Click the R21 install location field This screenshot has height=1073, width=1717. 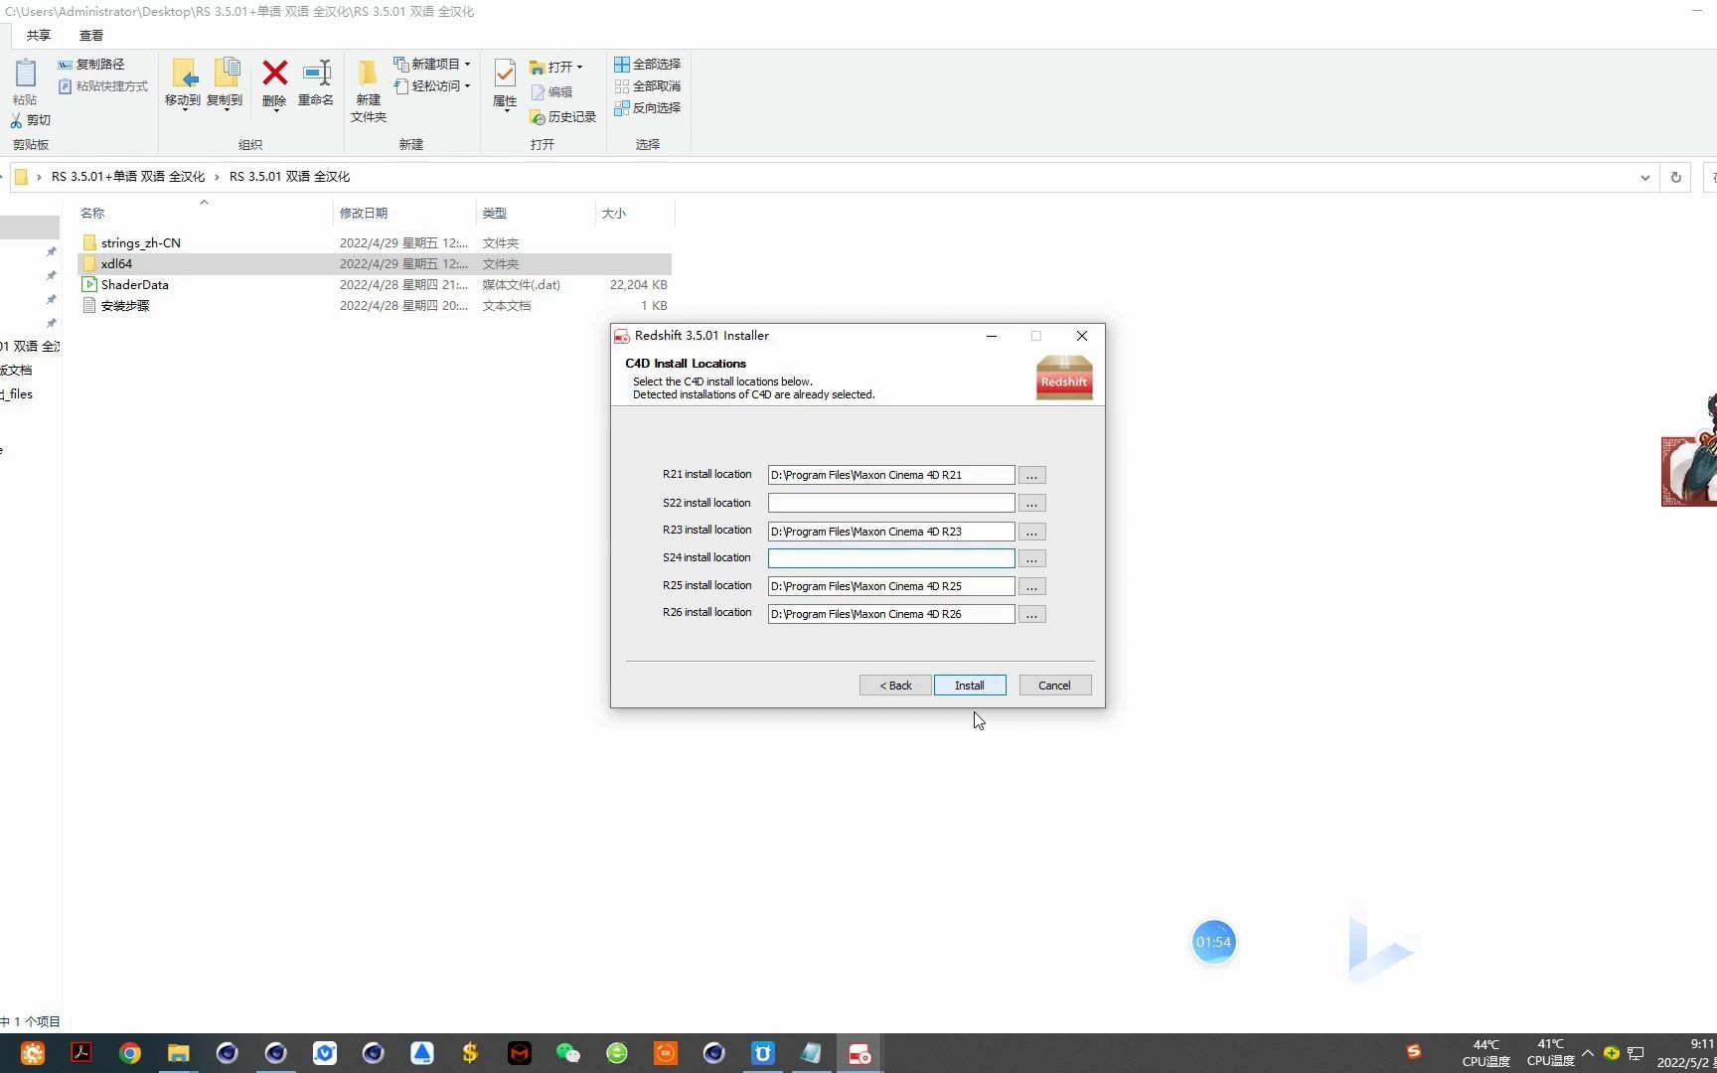891,475
